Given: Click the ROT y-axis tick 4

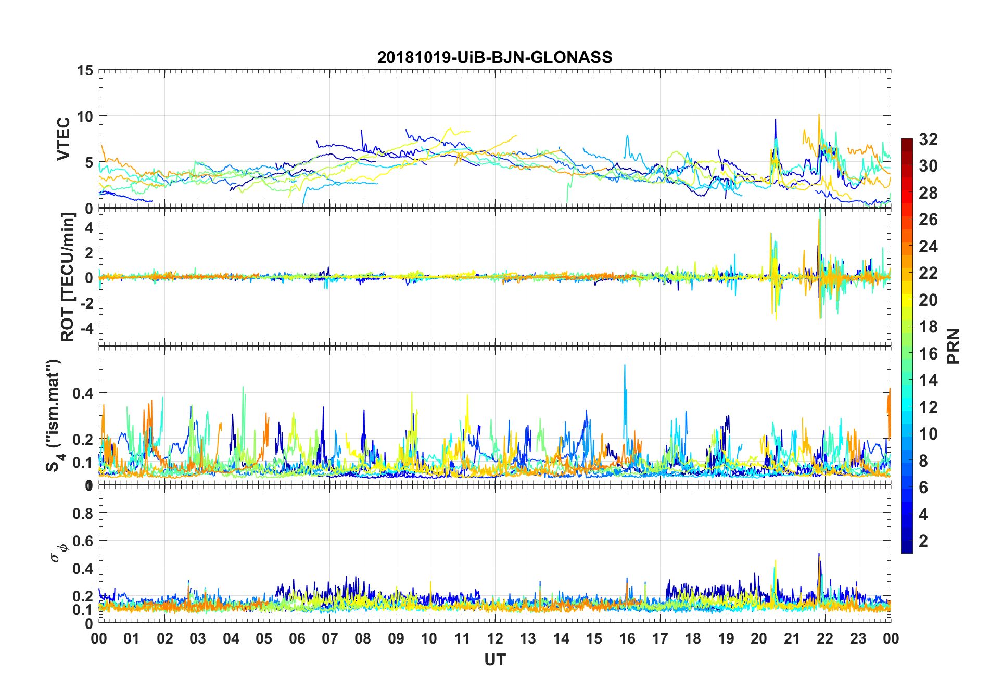Looking at the screenshot, I should tap(89, 227).
